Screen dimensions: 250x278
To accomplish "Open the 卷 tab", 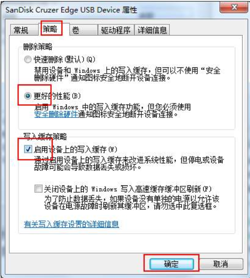I will [x=83, y=30].
